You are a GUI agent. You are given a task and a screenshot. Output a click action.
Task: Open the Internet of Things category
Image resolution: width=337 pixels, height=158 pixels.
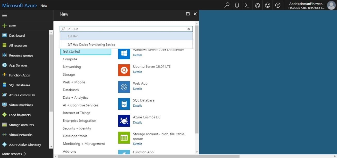click(76, 113)
